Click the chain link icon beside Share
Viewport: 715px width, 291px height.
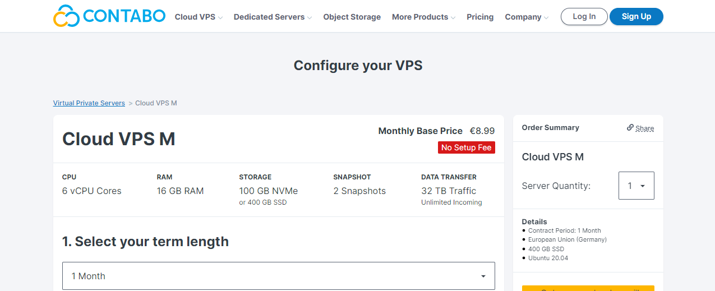coord(630,128)
